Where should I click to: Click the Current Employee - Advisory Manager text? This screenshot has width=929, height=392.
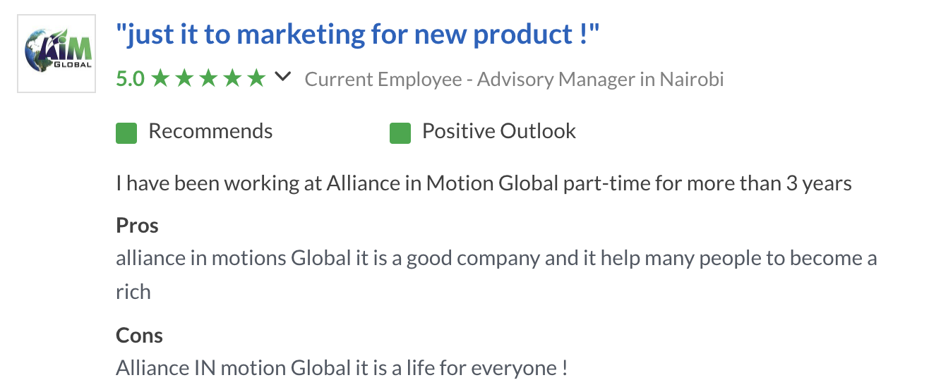click(469, 79)
